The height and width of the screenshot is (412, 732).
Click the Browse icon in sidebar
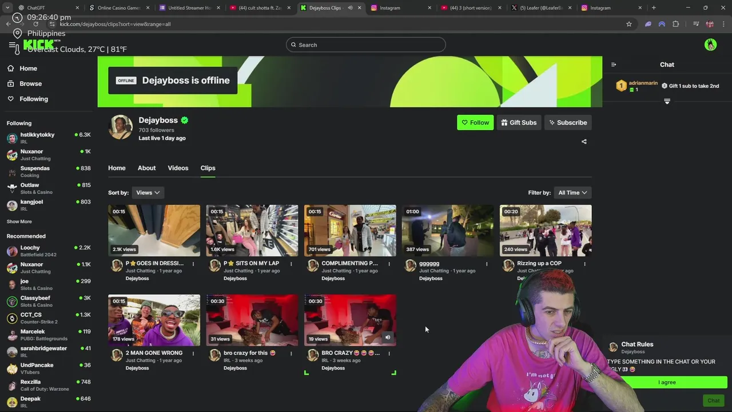click(x=10, y=84)
